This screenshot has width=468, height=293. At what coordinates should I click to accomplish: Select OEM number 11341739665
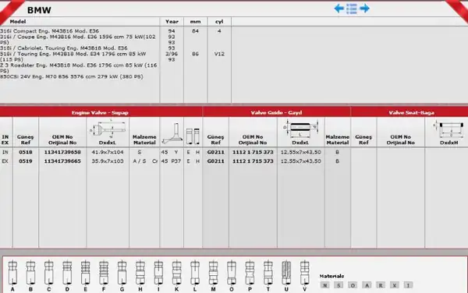point(62,161)
